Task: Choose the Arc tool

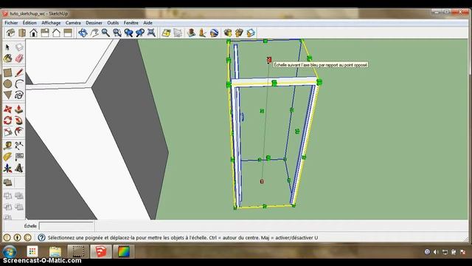Action: coord(19,83)
